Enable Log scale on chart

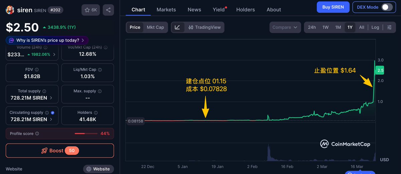375,27
